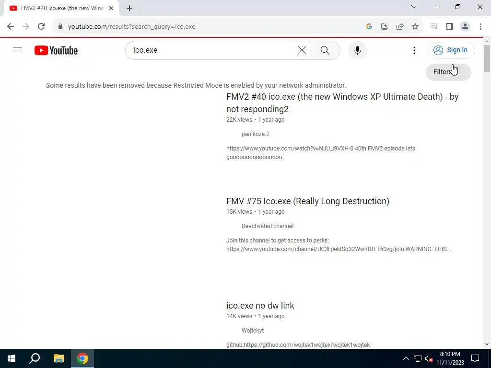Screen dimensions: 491x368
Task: Open taskbar clock showing 8:10 PM
Action: point(450,358)
